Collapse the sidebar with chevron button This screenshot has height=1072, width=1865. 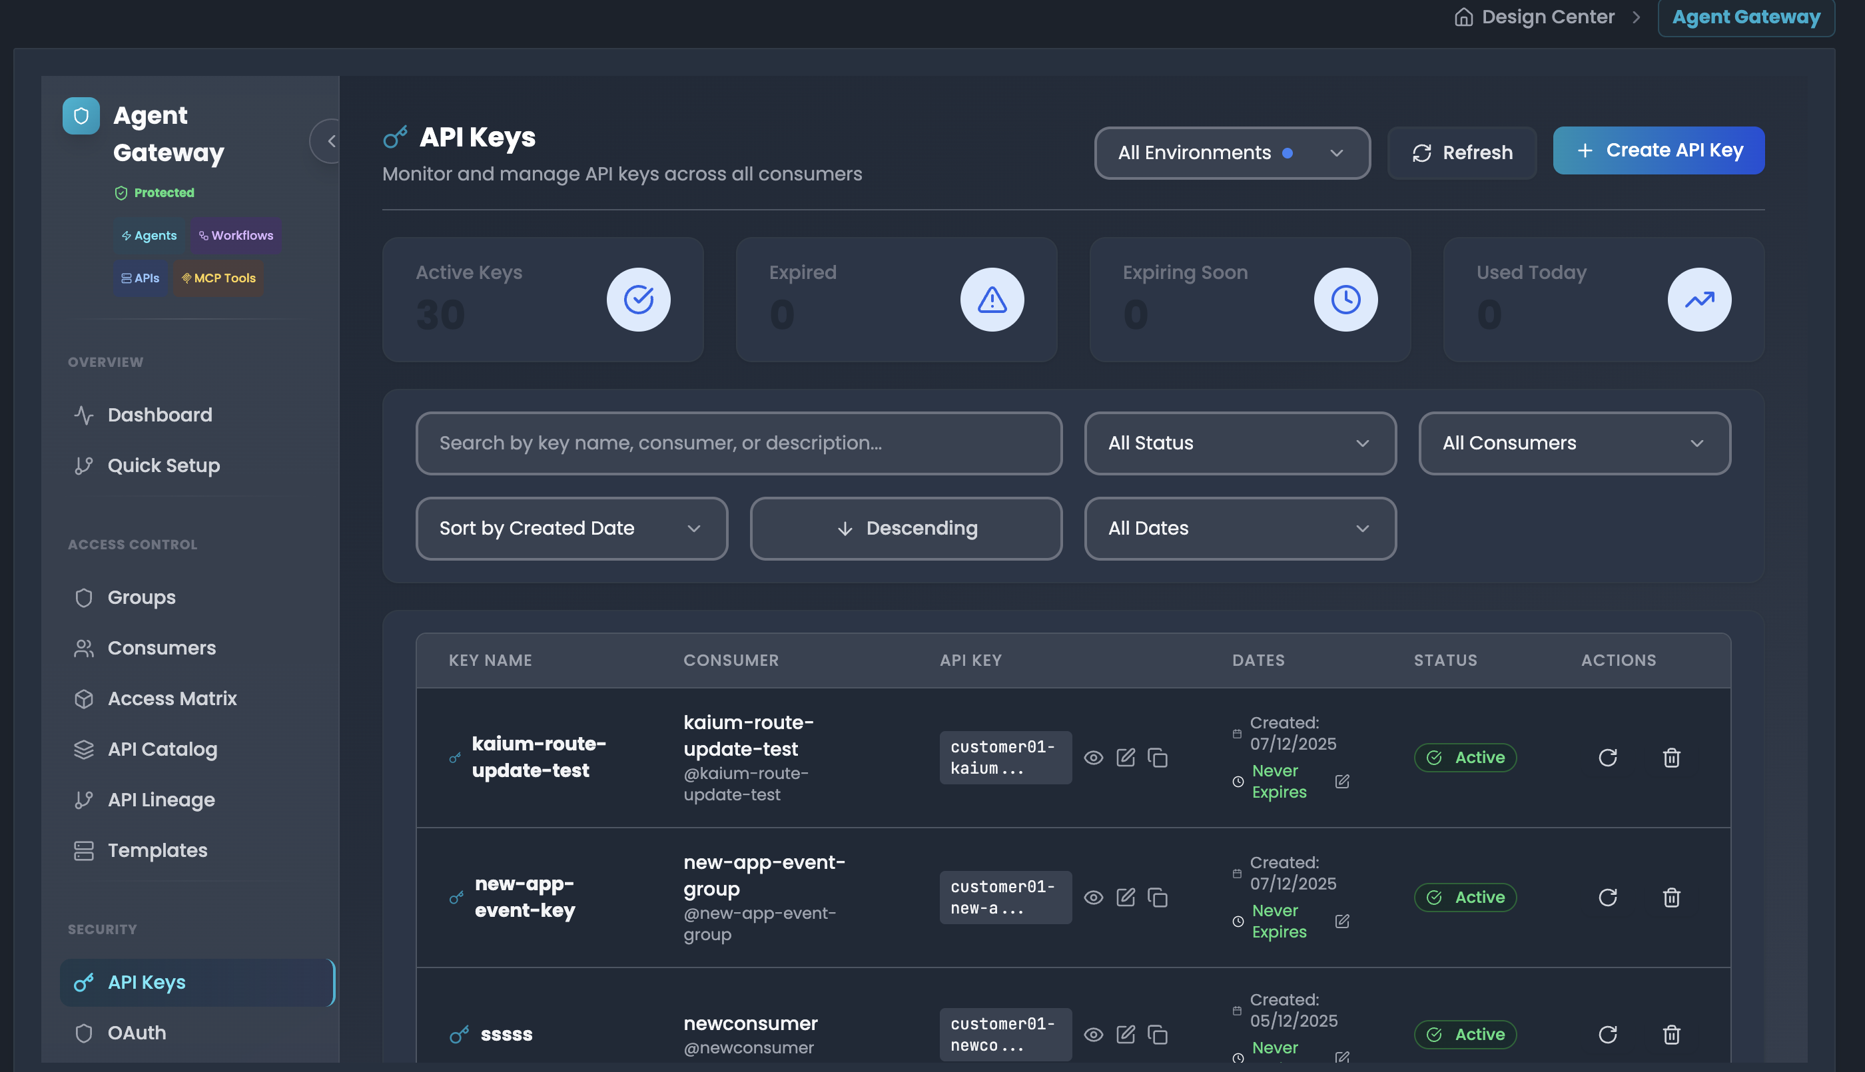click(330, 140)
